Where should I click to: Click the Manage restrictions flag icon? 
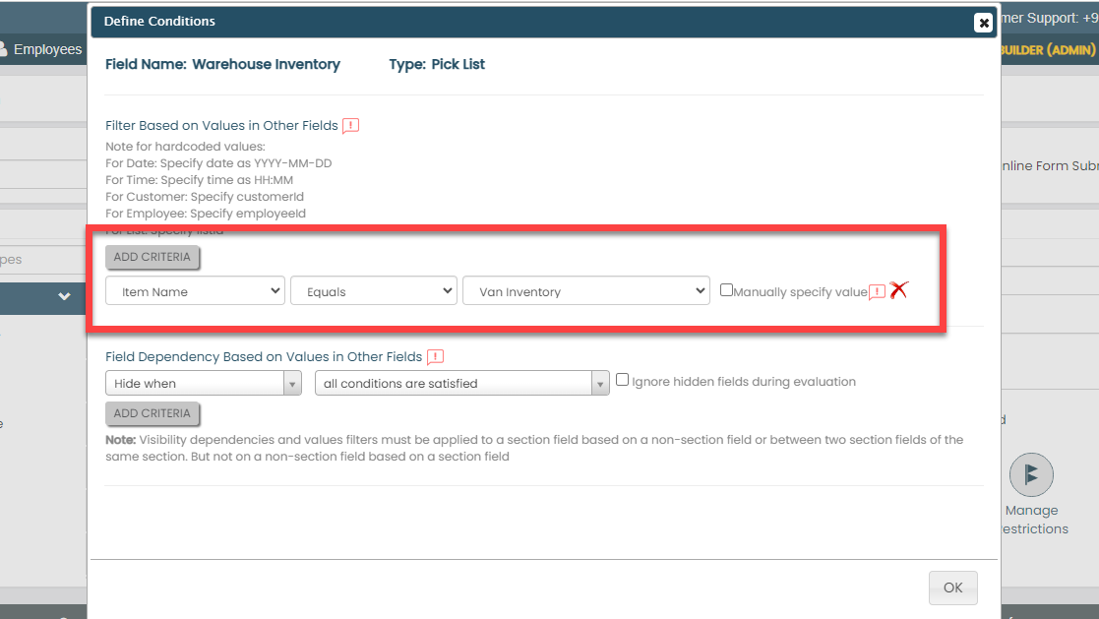pos(1030,475)
